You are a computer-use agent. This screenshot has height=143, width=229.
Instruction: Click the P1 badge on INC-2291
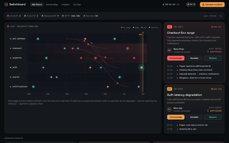tap(169, 27)
